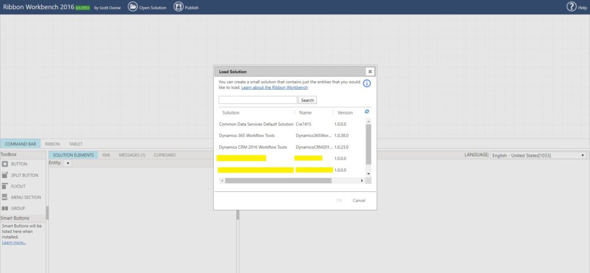This screenshot has width=590, height=273.
Task: Switch to the Ribbon tab
Action: click(x=52, y=144)
